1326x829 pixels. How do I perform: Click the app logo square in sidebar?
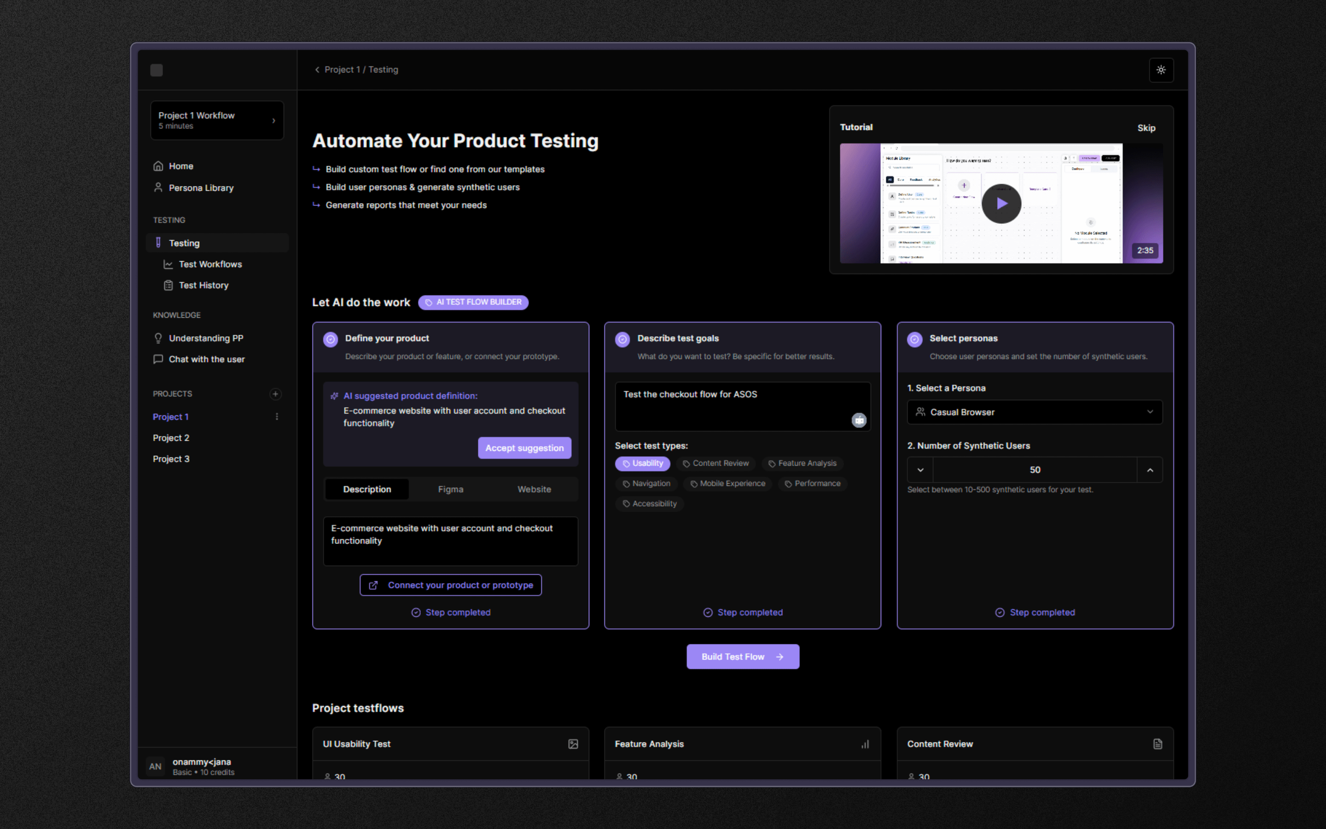click(x=156, y=70)
